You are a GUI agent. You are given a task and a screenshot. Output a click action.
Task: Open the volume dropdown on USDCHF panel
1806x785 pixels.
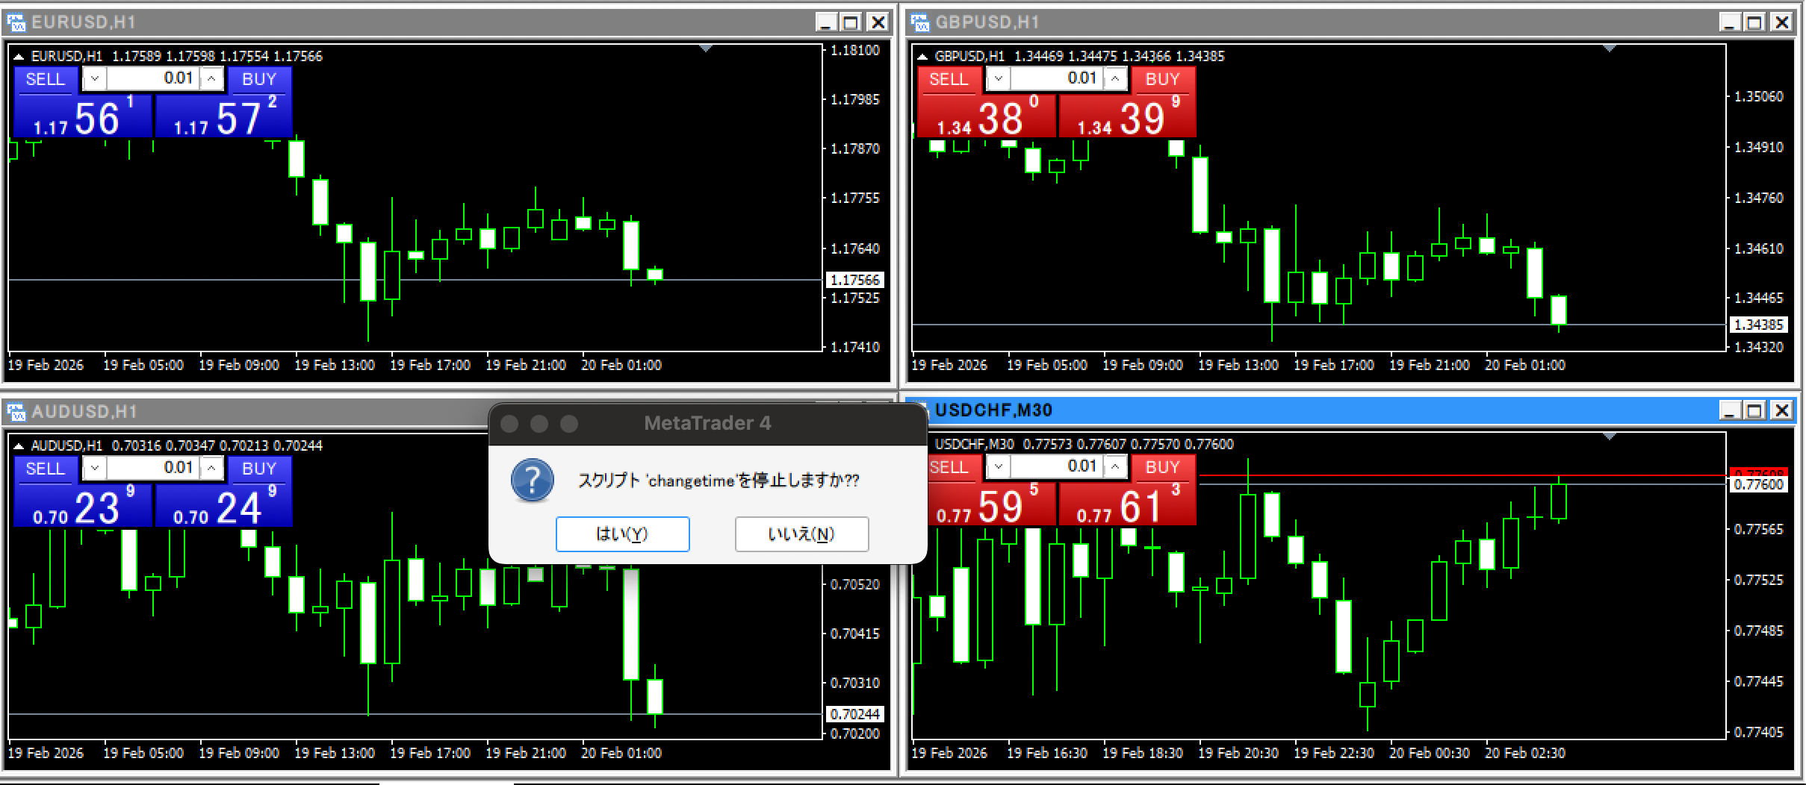(999, 467)
